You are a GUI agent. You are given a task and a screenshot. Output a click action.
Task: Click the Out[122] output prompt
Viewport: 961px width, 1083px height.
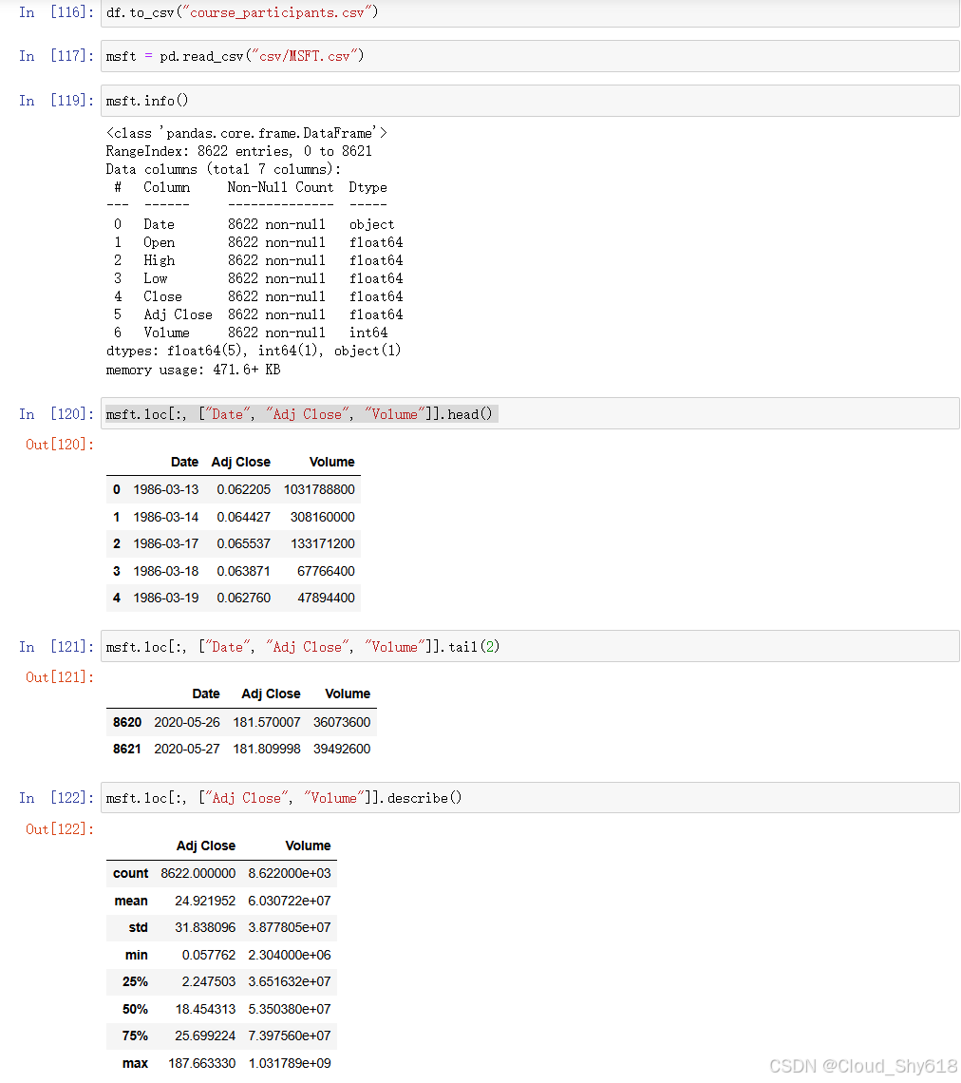(x=60, y=828)
